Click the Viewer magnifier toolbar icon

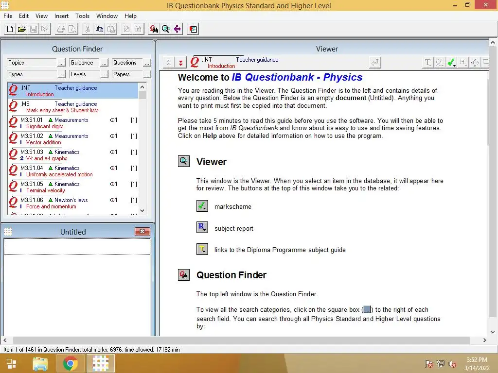click(x=165, y=29)
